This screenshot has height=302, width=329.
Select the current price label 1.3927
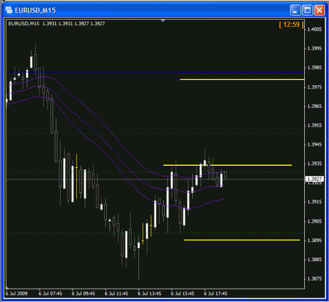pyautogui.click(x=314, y=179)
